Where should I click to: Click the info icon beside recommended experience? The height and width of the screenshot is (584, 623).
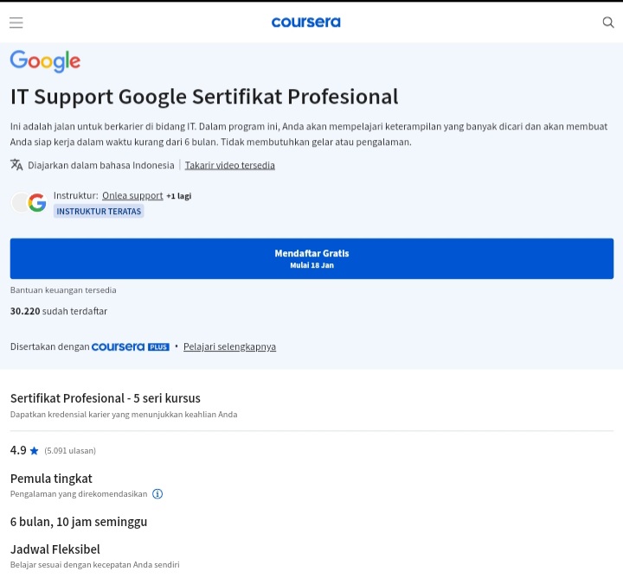click(157, 494)
